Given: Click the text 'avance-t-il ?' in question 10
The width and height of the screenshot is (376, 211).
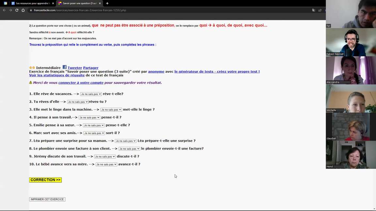Looking at the screenshot, I should tap(129, 164).
